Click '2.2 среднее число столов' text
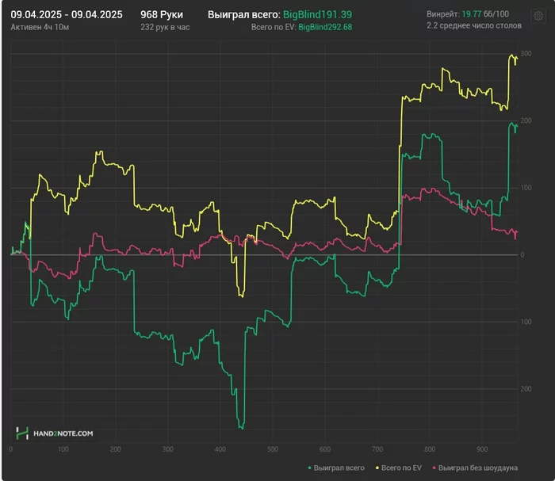The width and height of the screenshot is (555, 481). 473,27
